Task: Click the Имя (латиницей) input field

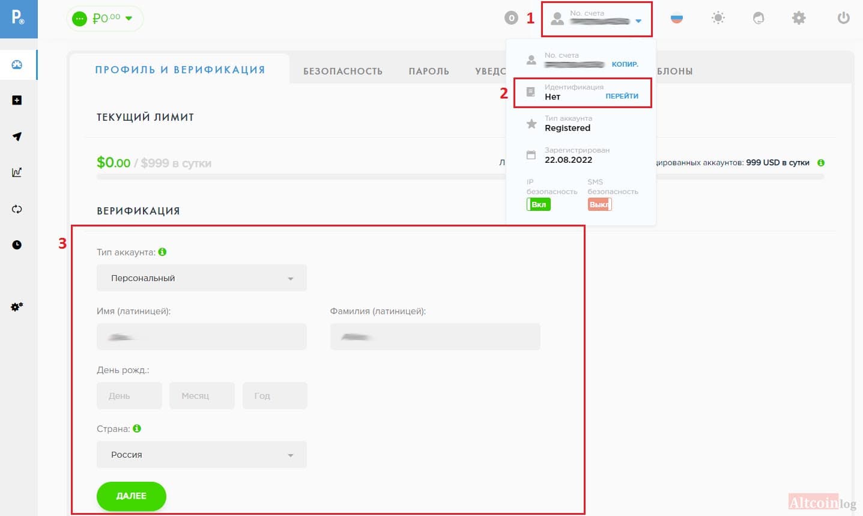Action: (x=202, y=337)
